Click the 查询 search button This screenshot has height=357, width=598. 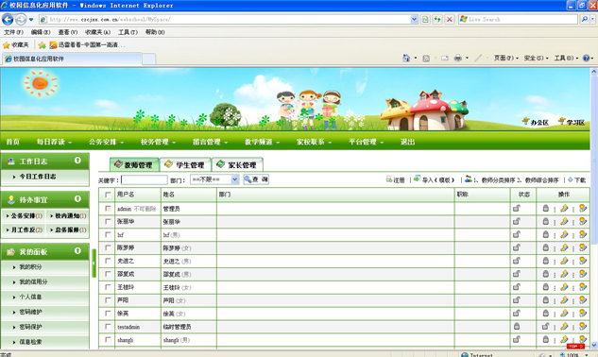tap(256, 179)
